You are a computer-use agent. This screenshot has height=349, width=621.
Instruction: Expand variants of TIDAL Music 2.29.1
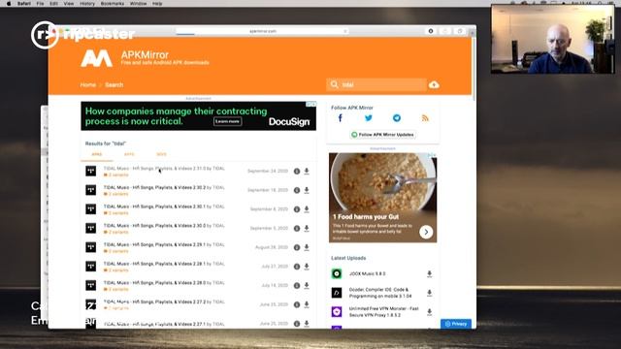tap(116, 251)
